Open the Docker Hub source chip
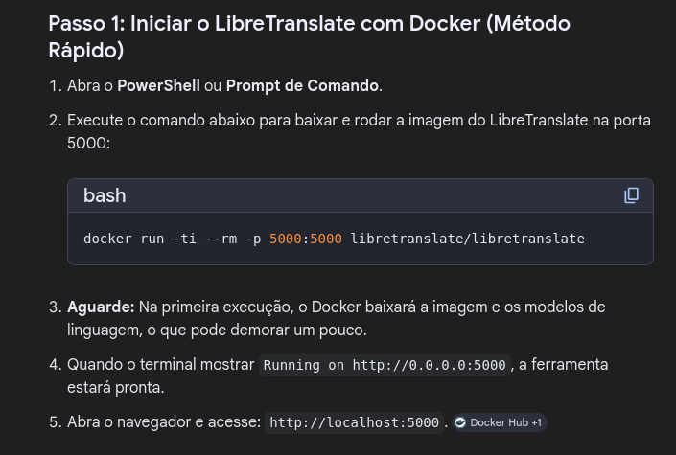The width and height of the screenshot is (676, 455). [499, 422]
